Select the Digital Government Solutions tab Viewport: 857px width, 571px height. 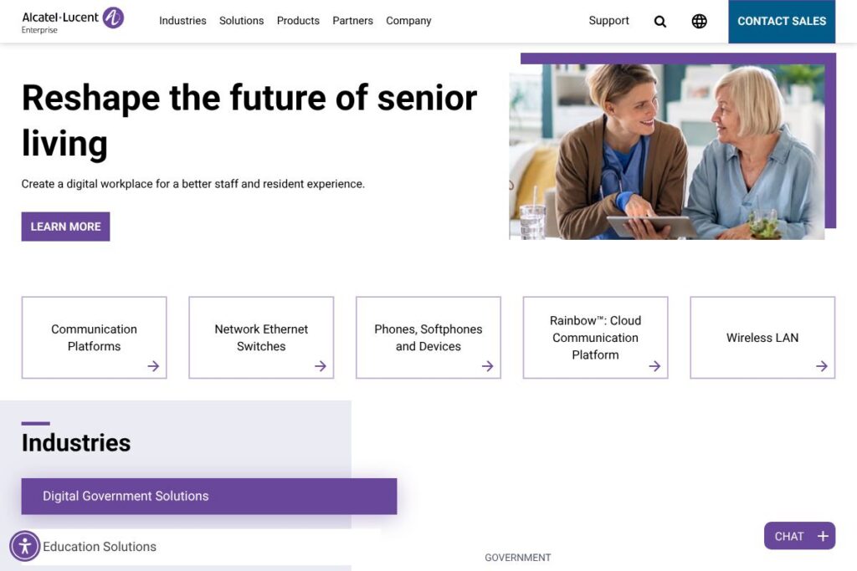(208, 497)
